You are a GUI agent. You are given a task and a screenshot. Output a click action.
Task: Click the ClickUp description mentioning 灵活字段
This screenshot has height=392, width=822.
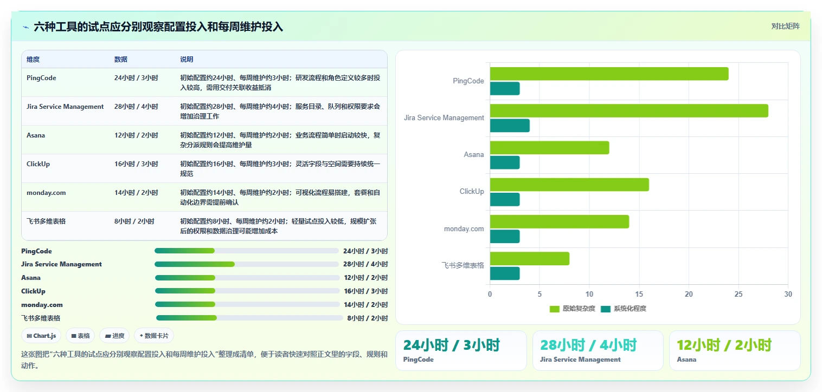click(x=280, y=168)
